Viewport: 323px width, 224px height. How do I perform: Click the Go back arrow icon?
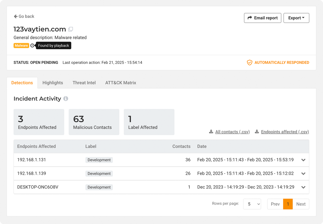16,16
